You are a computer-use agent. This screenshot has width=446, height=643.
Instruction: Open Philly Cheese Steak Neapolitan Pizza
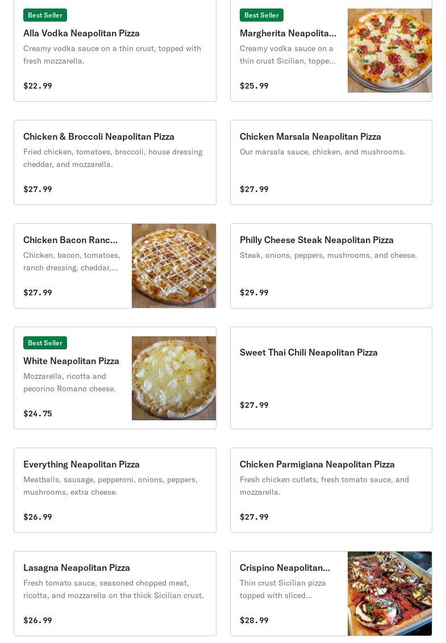point(331,266)
